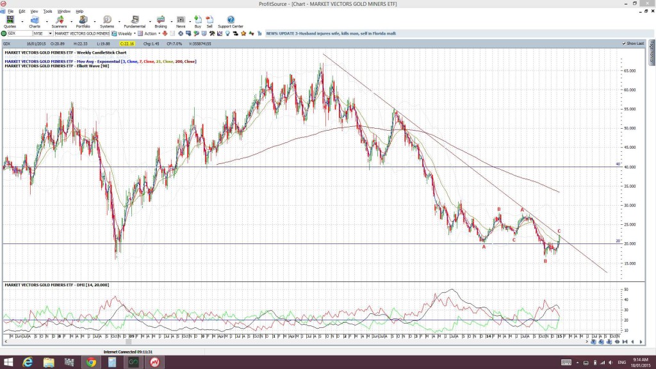The height and width of the screenshot is (369, 656).
Task: Click the Mov Avg - Exponential indicator label
Action: 101,61
